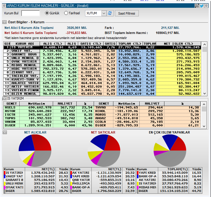The height and width of the screenshot is (197, 211).
Task: Click the MGROS sold stock row
Action: pyautogui.click(x=147, y=115)
